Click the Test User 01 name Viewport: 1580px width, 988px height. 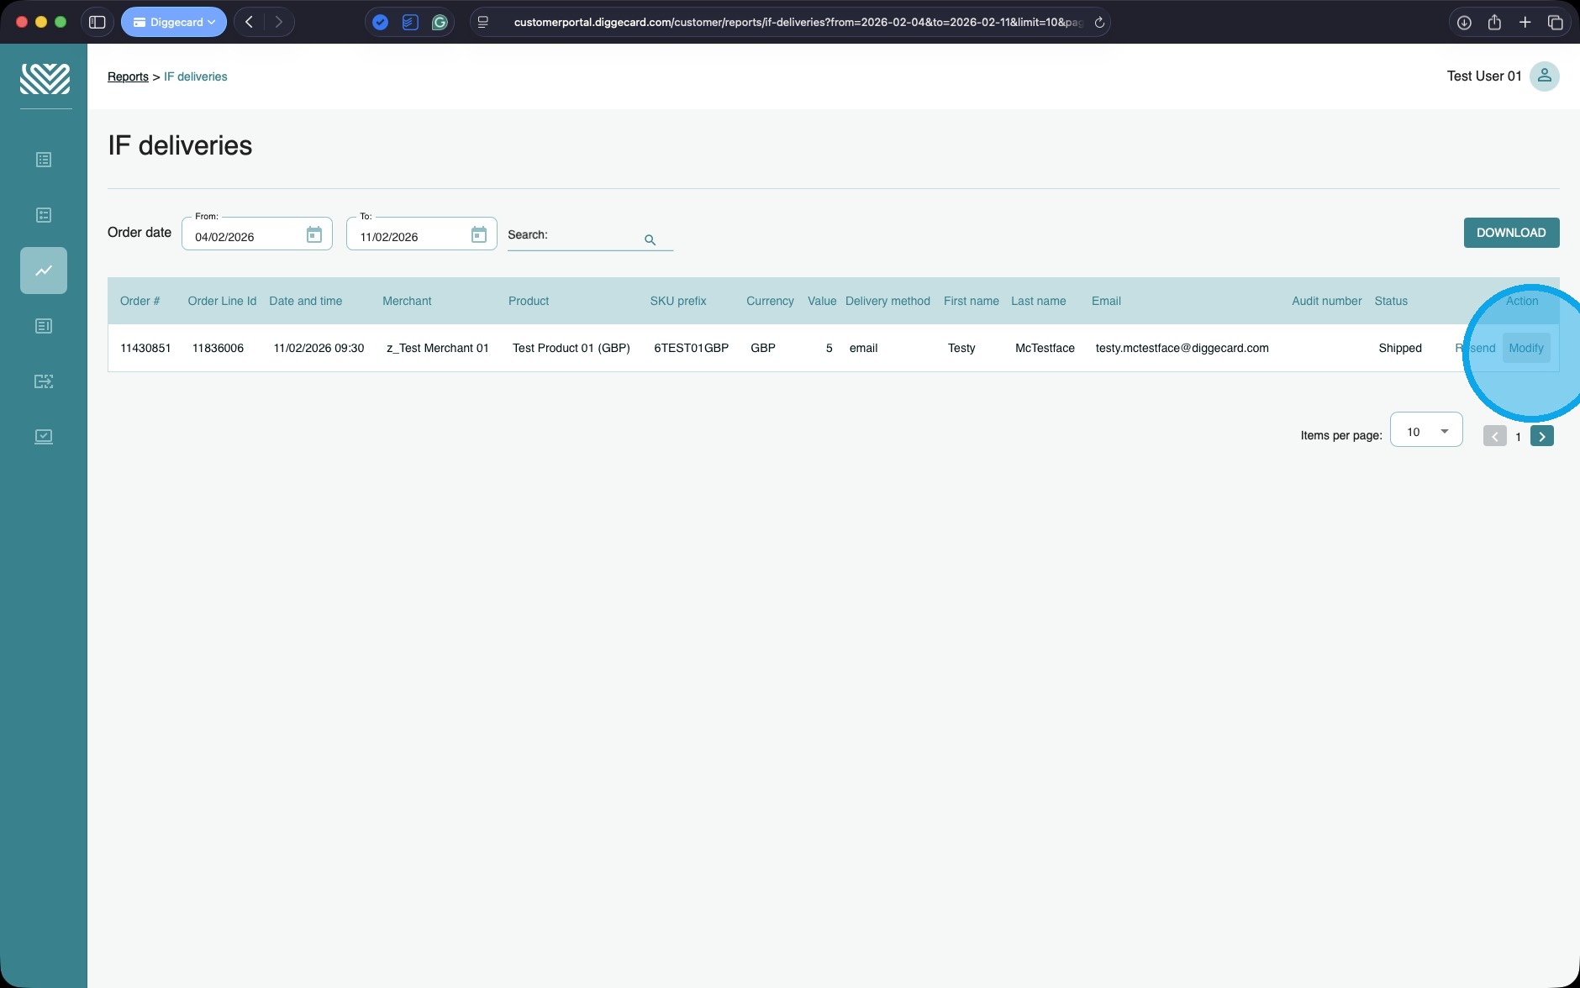(1484, 76)
